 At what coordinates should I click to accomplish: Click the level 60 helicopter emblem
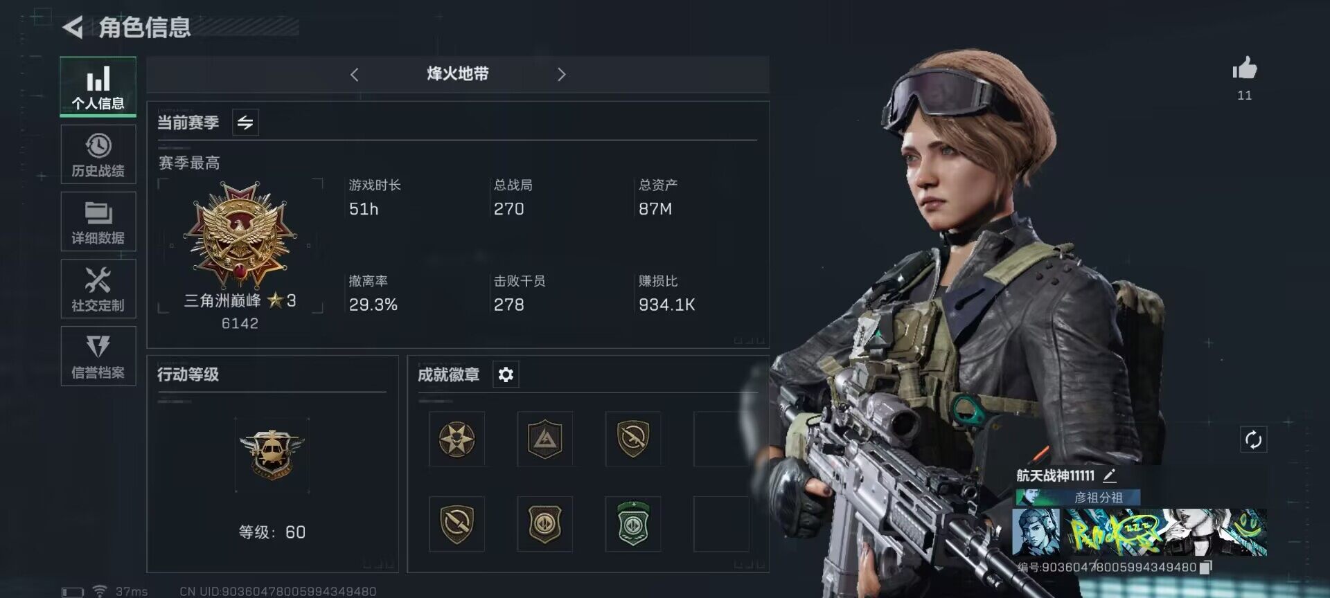pyautogui.click(x=272, y=454)
